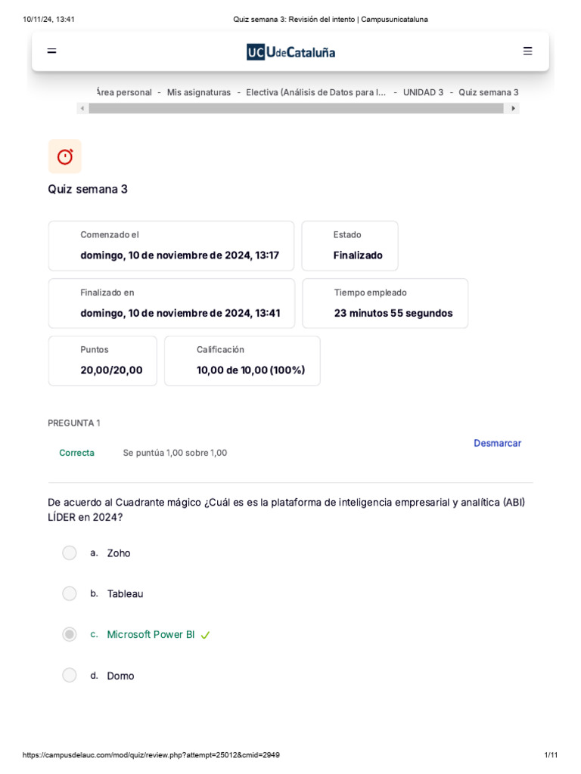Click the UdeCataluña logo
This screenshot has width=581, height=774.
click(291, 52)
